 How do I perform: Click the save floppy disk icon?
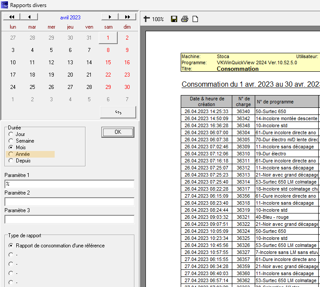pos(174,19)
